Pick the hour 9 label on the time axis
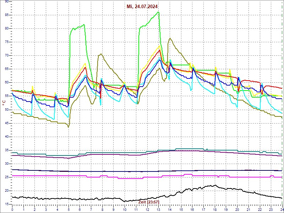The width and height of the screenshot is (284, 213). click(114, 209)
